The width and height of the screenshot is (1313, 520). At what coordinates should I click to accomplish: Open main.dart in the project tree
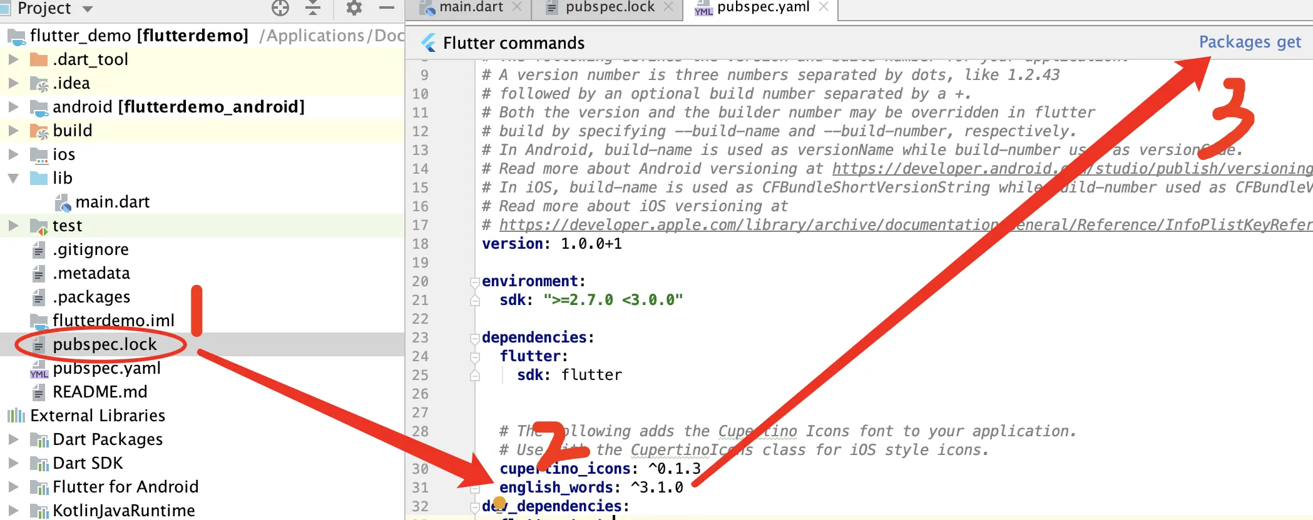tap(112, 202)
